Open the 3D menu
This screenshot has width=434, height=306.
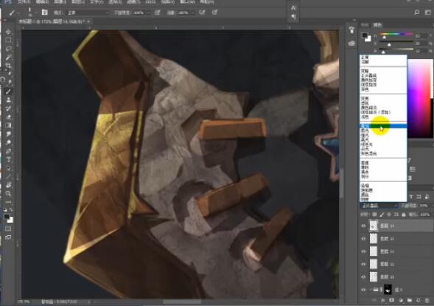[x=150, y=1]
